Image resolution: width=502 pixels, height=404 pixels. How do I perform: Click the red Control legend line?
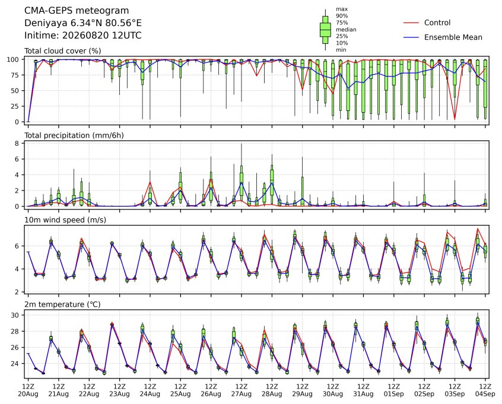pos(411,23)
